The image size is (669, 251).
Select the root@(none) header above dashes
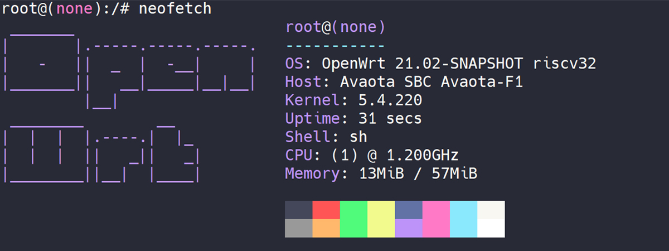[x=335, y=27]
